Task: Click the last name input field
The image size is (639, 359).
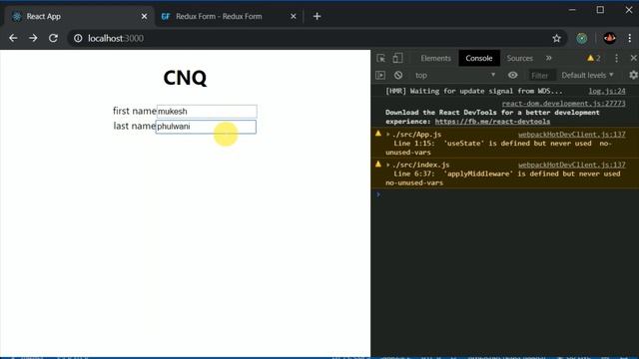Action: (206, 127)
